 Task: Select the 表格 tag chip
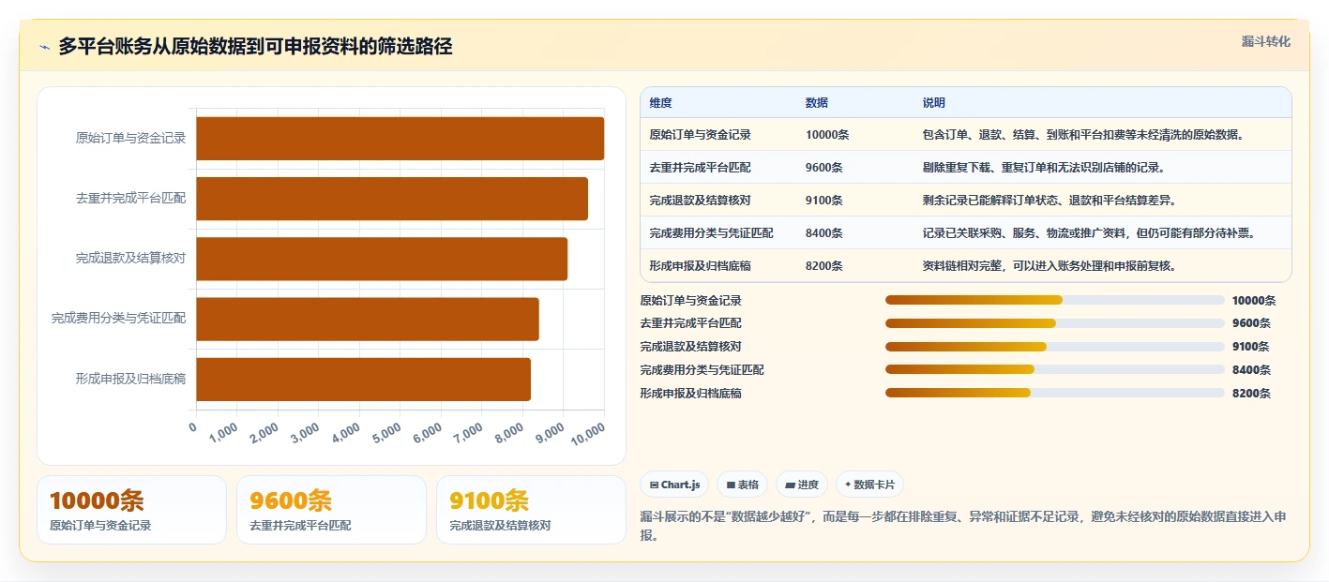coord(742,485)
